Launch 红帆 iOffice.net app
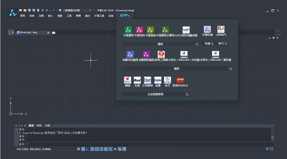 [x=137, y=82]
